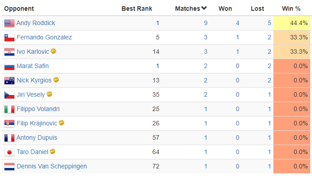Click the tennis ball icon next to Filip Krajinovic
This screenshot has width=312, height=176.
pyautogui.click(x=62, y=123)
